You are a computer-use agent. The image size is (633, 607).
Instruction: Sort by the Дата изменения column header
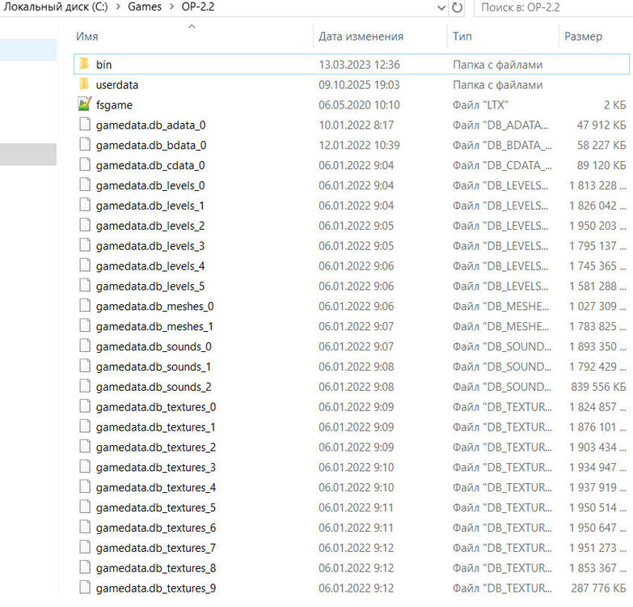pyautogui.click(x=361, y=36)
